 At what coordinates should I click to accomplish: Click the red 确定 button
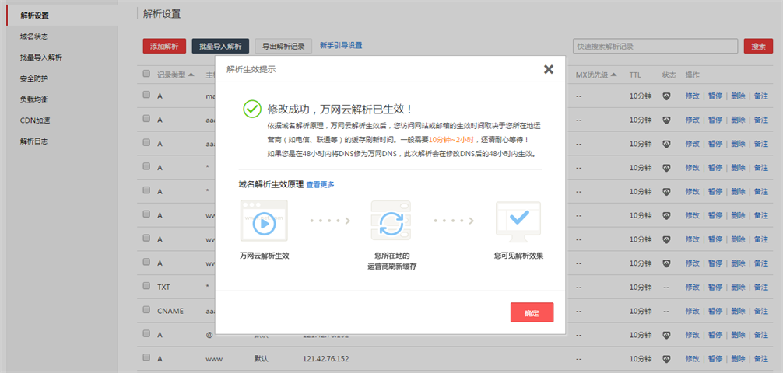(532, 312)
